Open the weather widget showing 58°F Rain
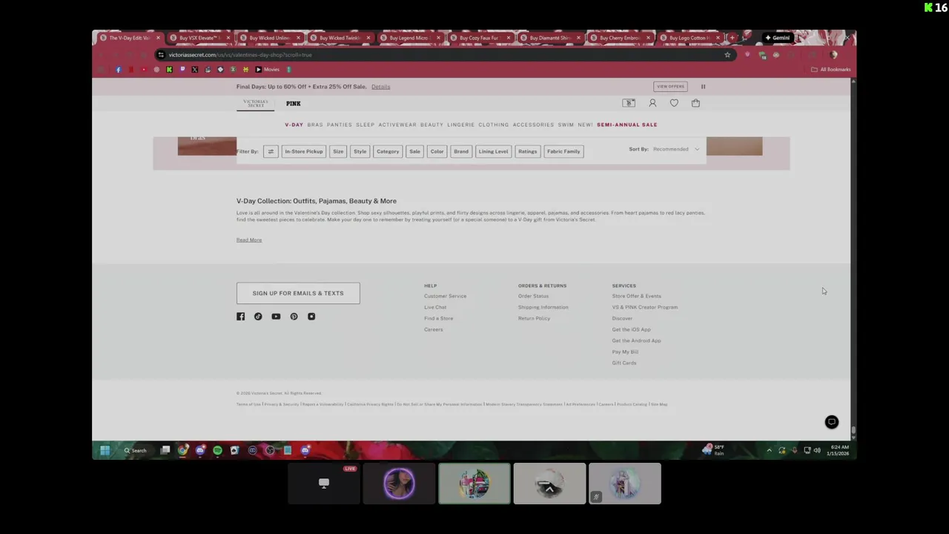The height and width of the screenshot is (534, 949). (714, 450)
